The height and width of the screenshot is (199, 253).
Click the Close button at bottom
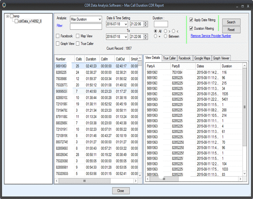(121, 191)
